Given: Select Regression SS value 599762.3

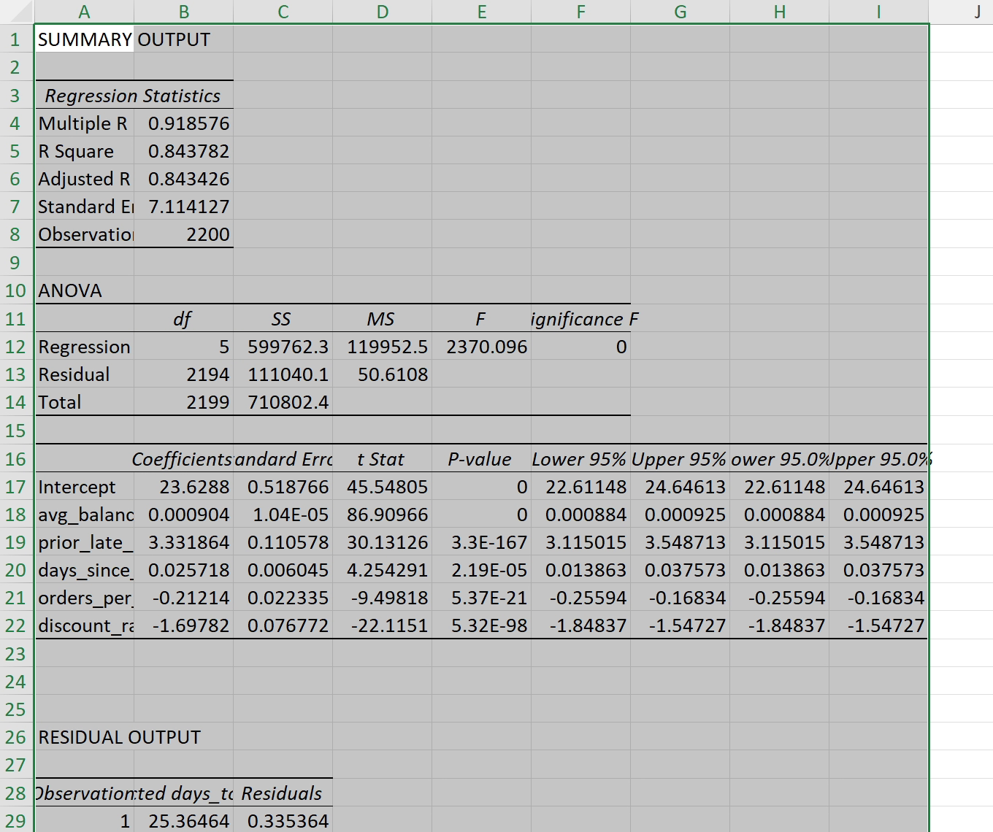Looking at the screenshot, I should (x=283, y=347).
